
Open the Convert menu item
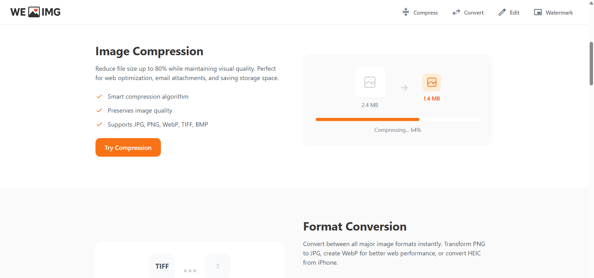pos(473,13)
